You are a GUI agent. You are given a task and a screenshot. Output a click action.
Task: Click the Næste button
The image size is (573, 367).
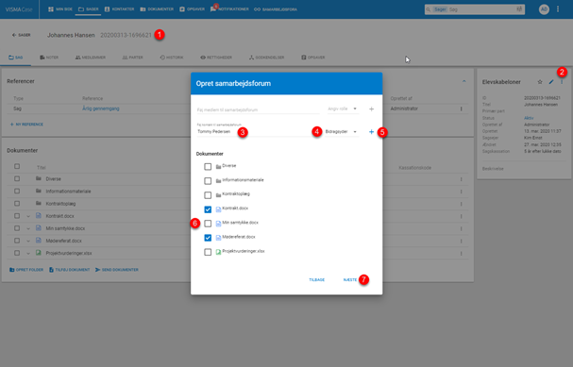[349, 279]
